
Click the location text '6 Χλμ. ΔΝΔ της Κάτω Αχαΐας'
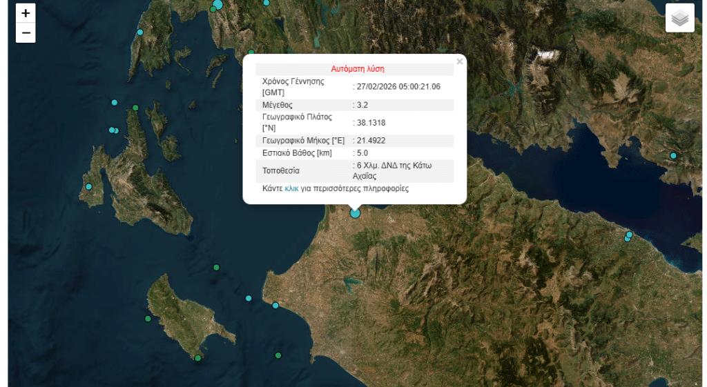[392, 171]
